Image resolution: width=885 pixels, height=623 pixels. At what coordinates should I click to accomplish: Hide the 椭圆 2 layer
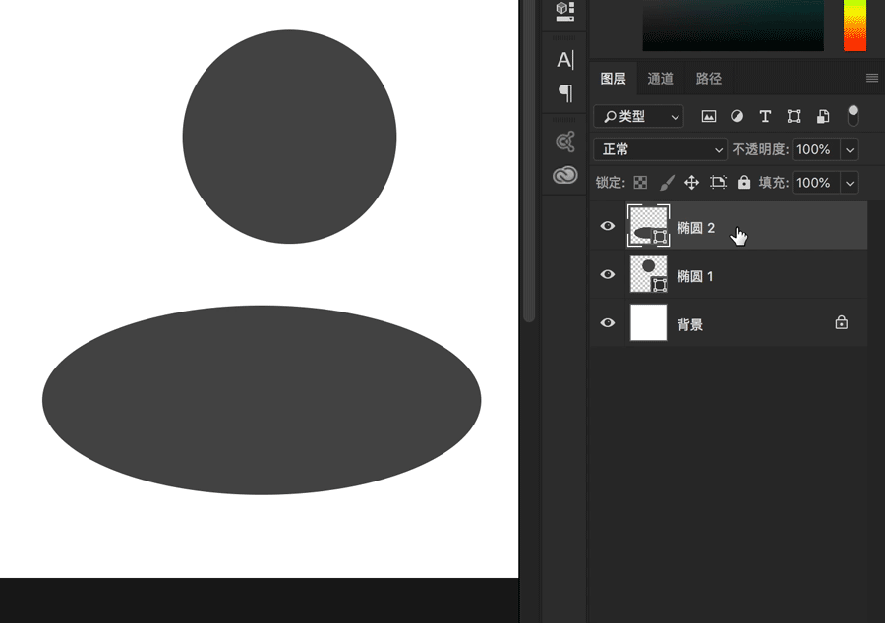[608, 227]
